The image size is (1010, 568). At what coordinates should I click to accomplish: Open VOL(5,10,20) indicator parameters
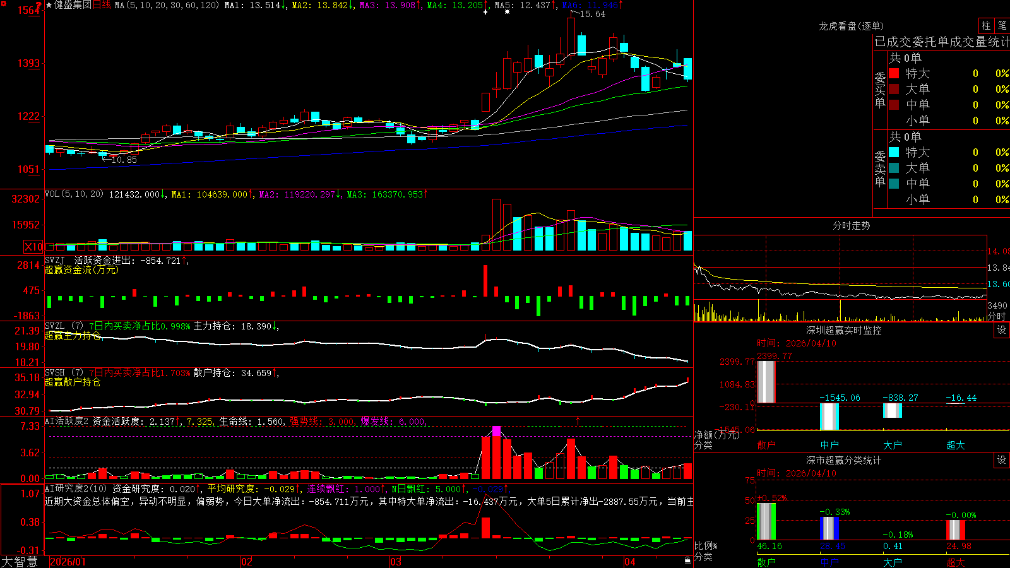pyautogui.click(x=74, y=194)
